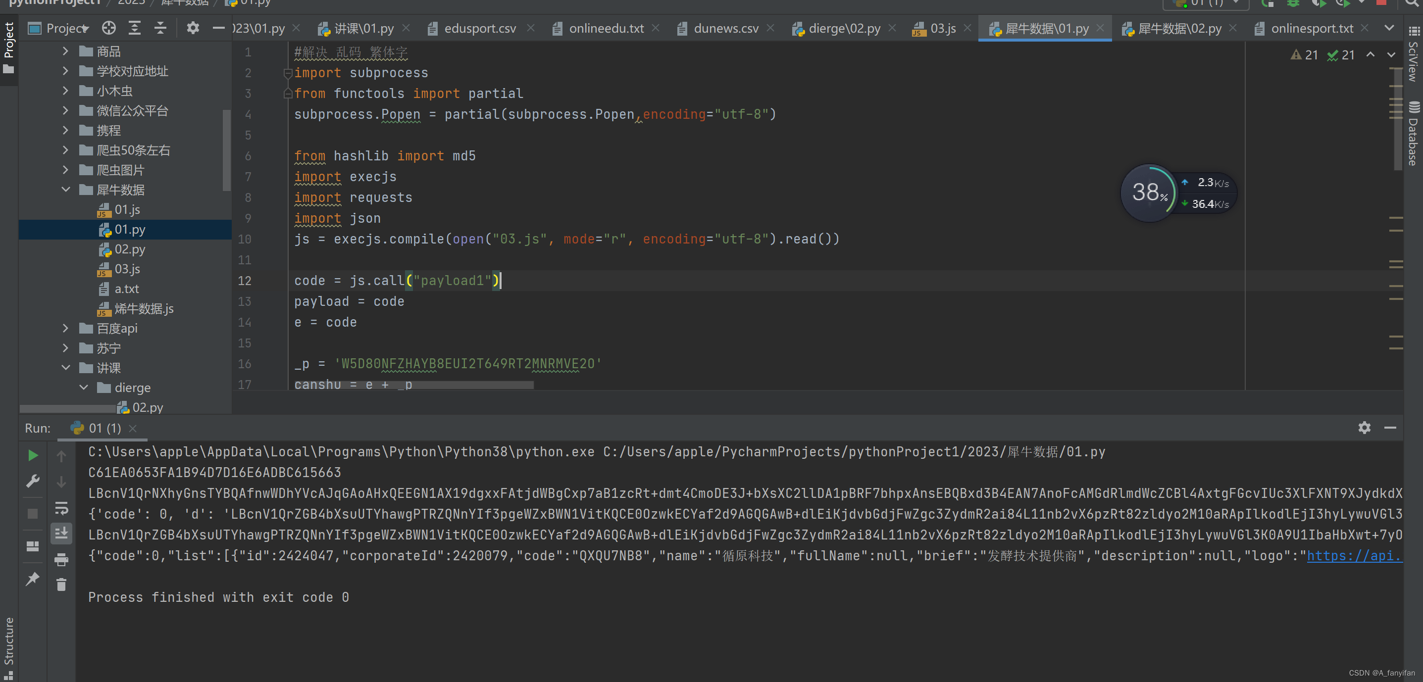This screenshot has height=682, width=1423.
Task: Click Collapse All icon in Project panel
Action: click(x=160, y=28)
